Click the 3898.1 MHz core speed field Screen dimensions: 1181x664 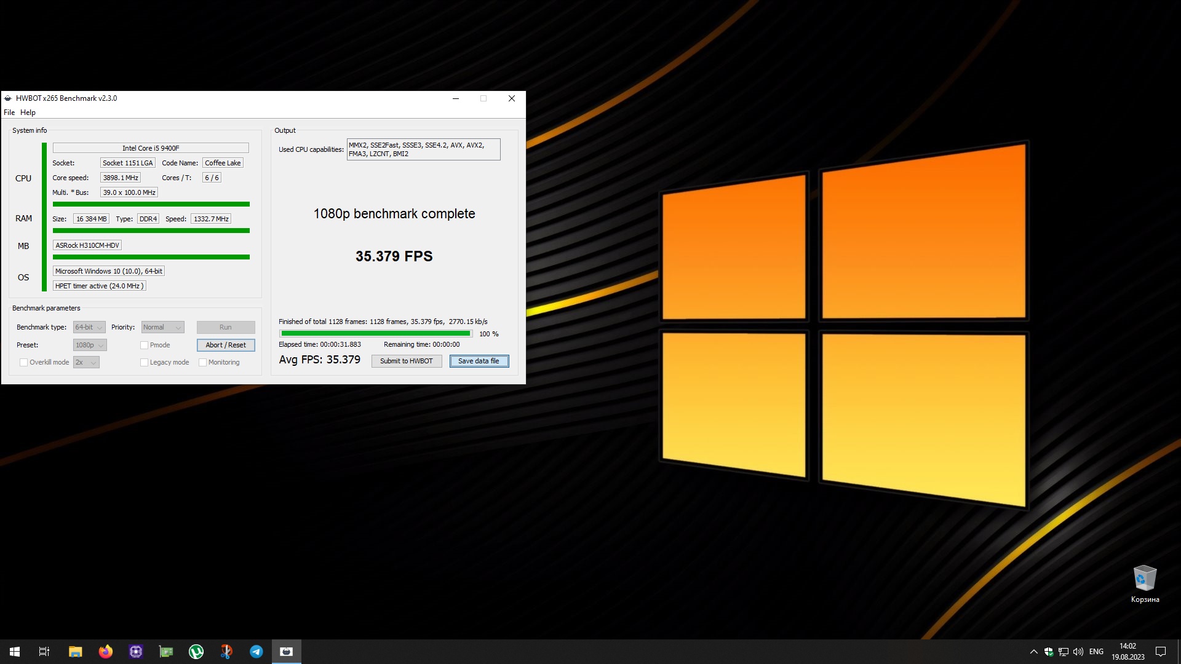coord(121,178)
